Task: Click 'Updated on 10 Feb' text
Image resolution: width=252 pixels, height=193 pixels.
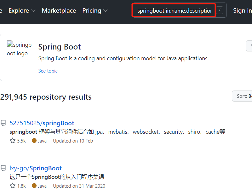Action: (73, 141)
